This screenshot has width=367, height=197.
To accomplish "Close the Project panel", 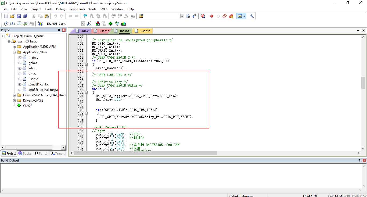I will point(64,30).
